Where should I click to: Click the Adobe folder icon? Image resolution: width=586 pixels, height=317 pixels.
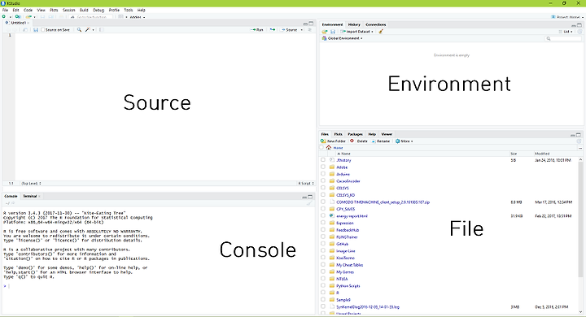332,167
